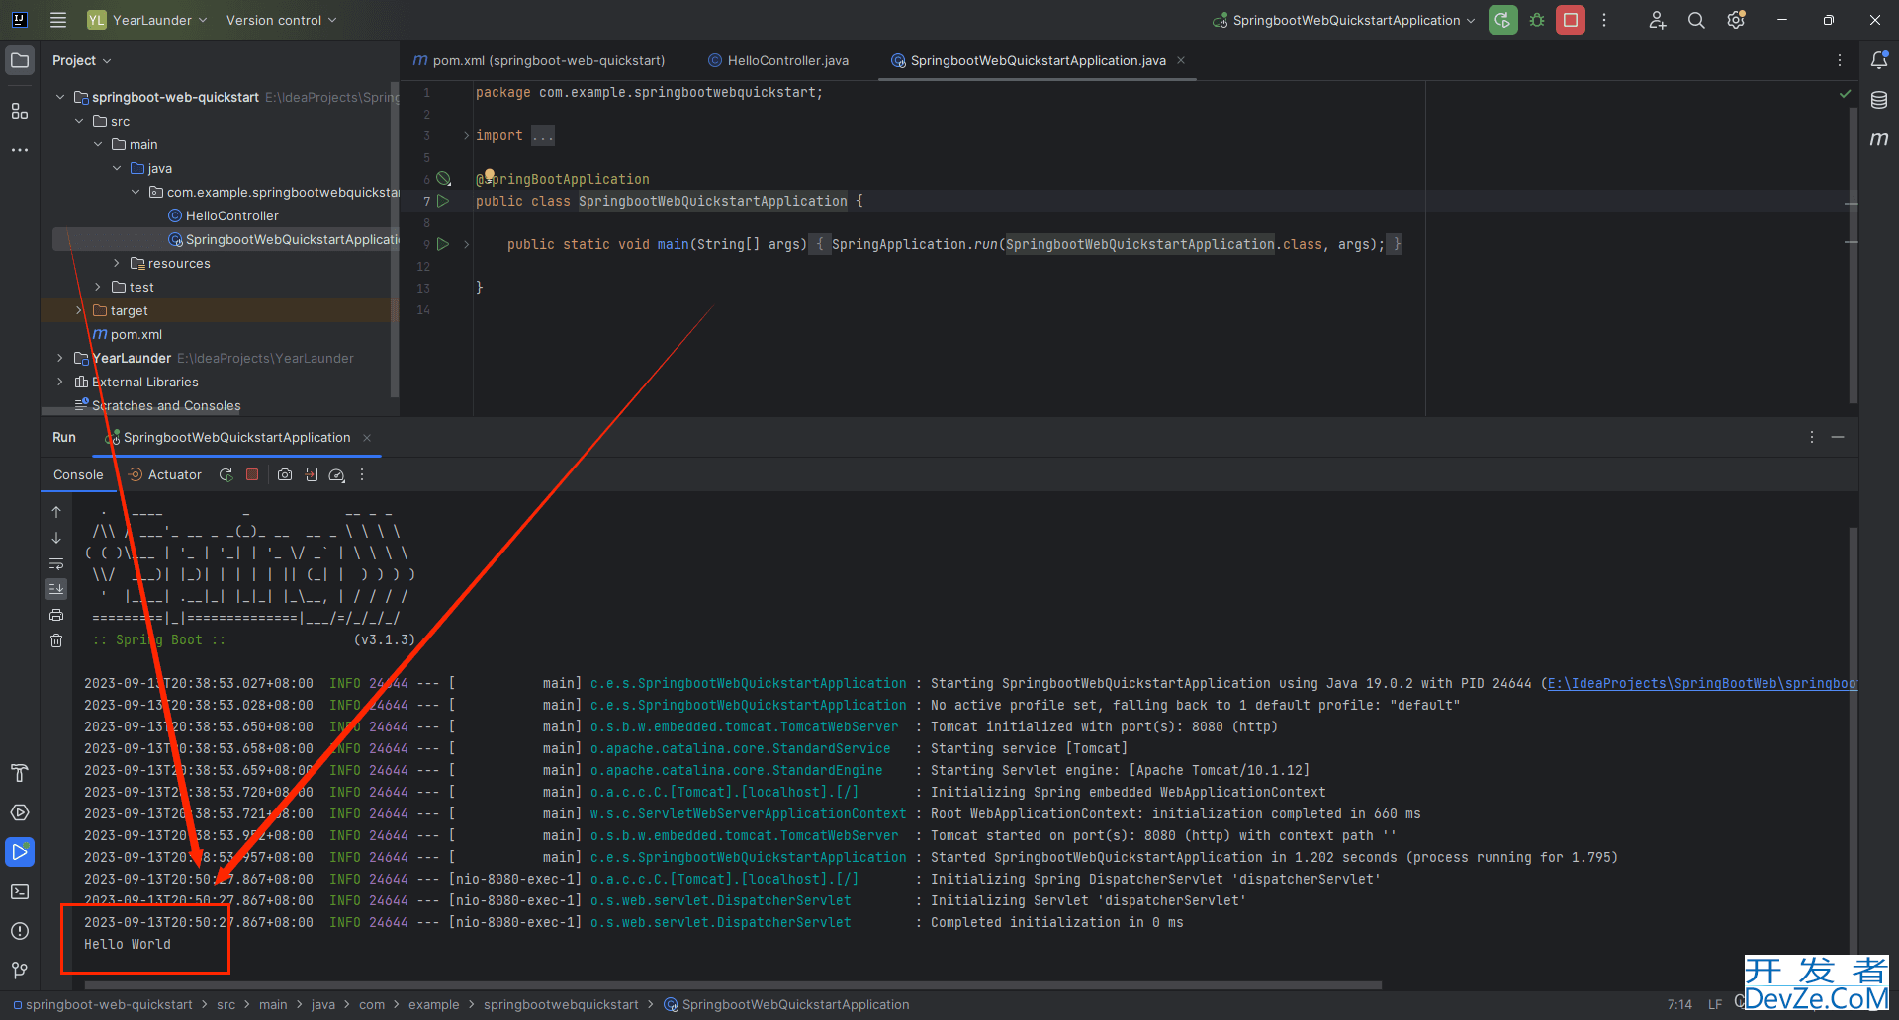Screen dimensions: 1899x1020
Task: Close the run tab
Action: [x=367, y=438]
